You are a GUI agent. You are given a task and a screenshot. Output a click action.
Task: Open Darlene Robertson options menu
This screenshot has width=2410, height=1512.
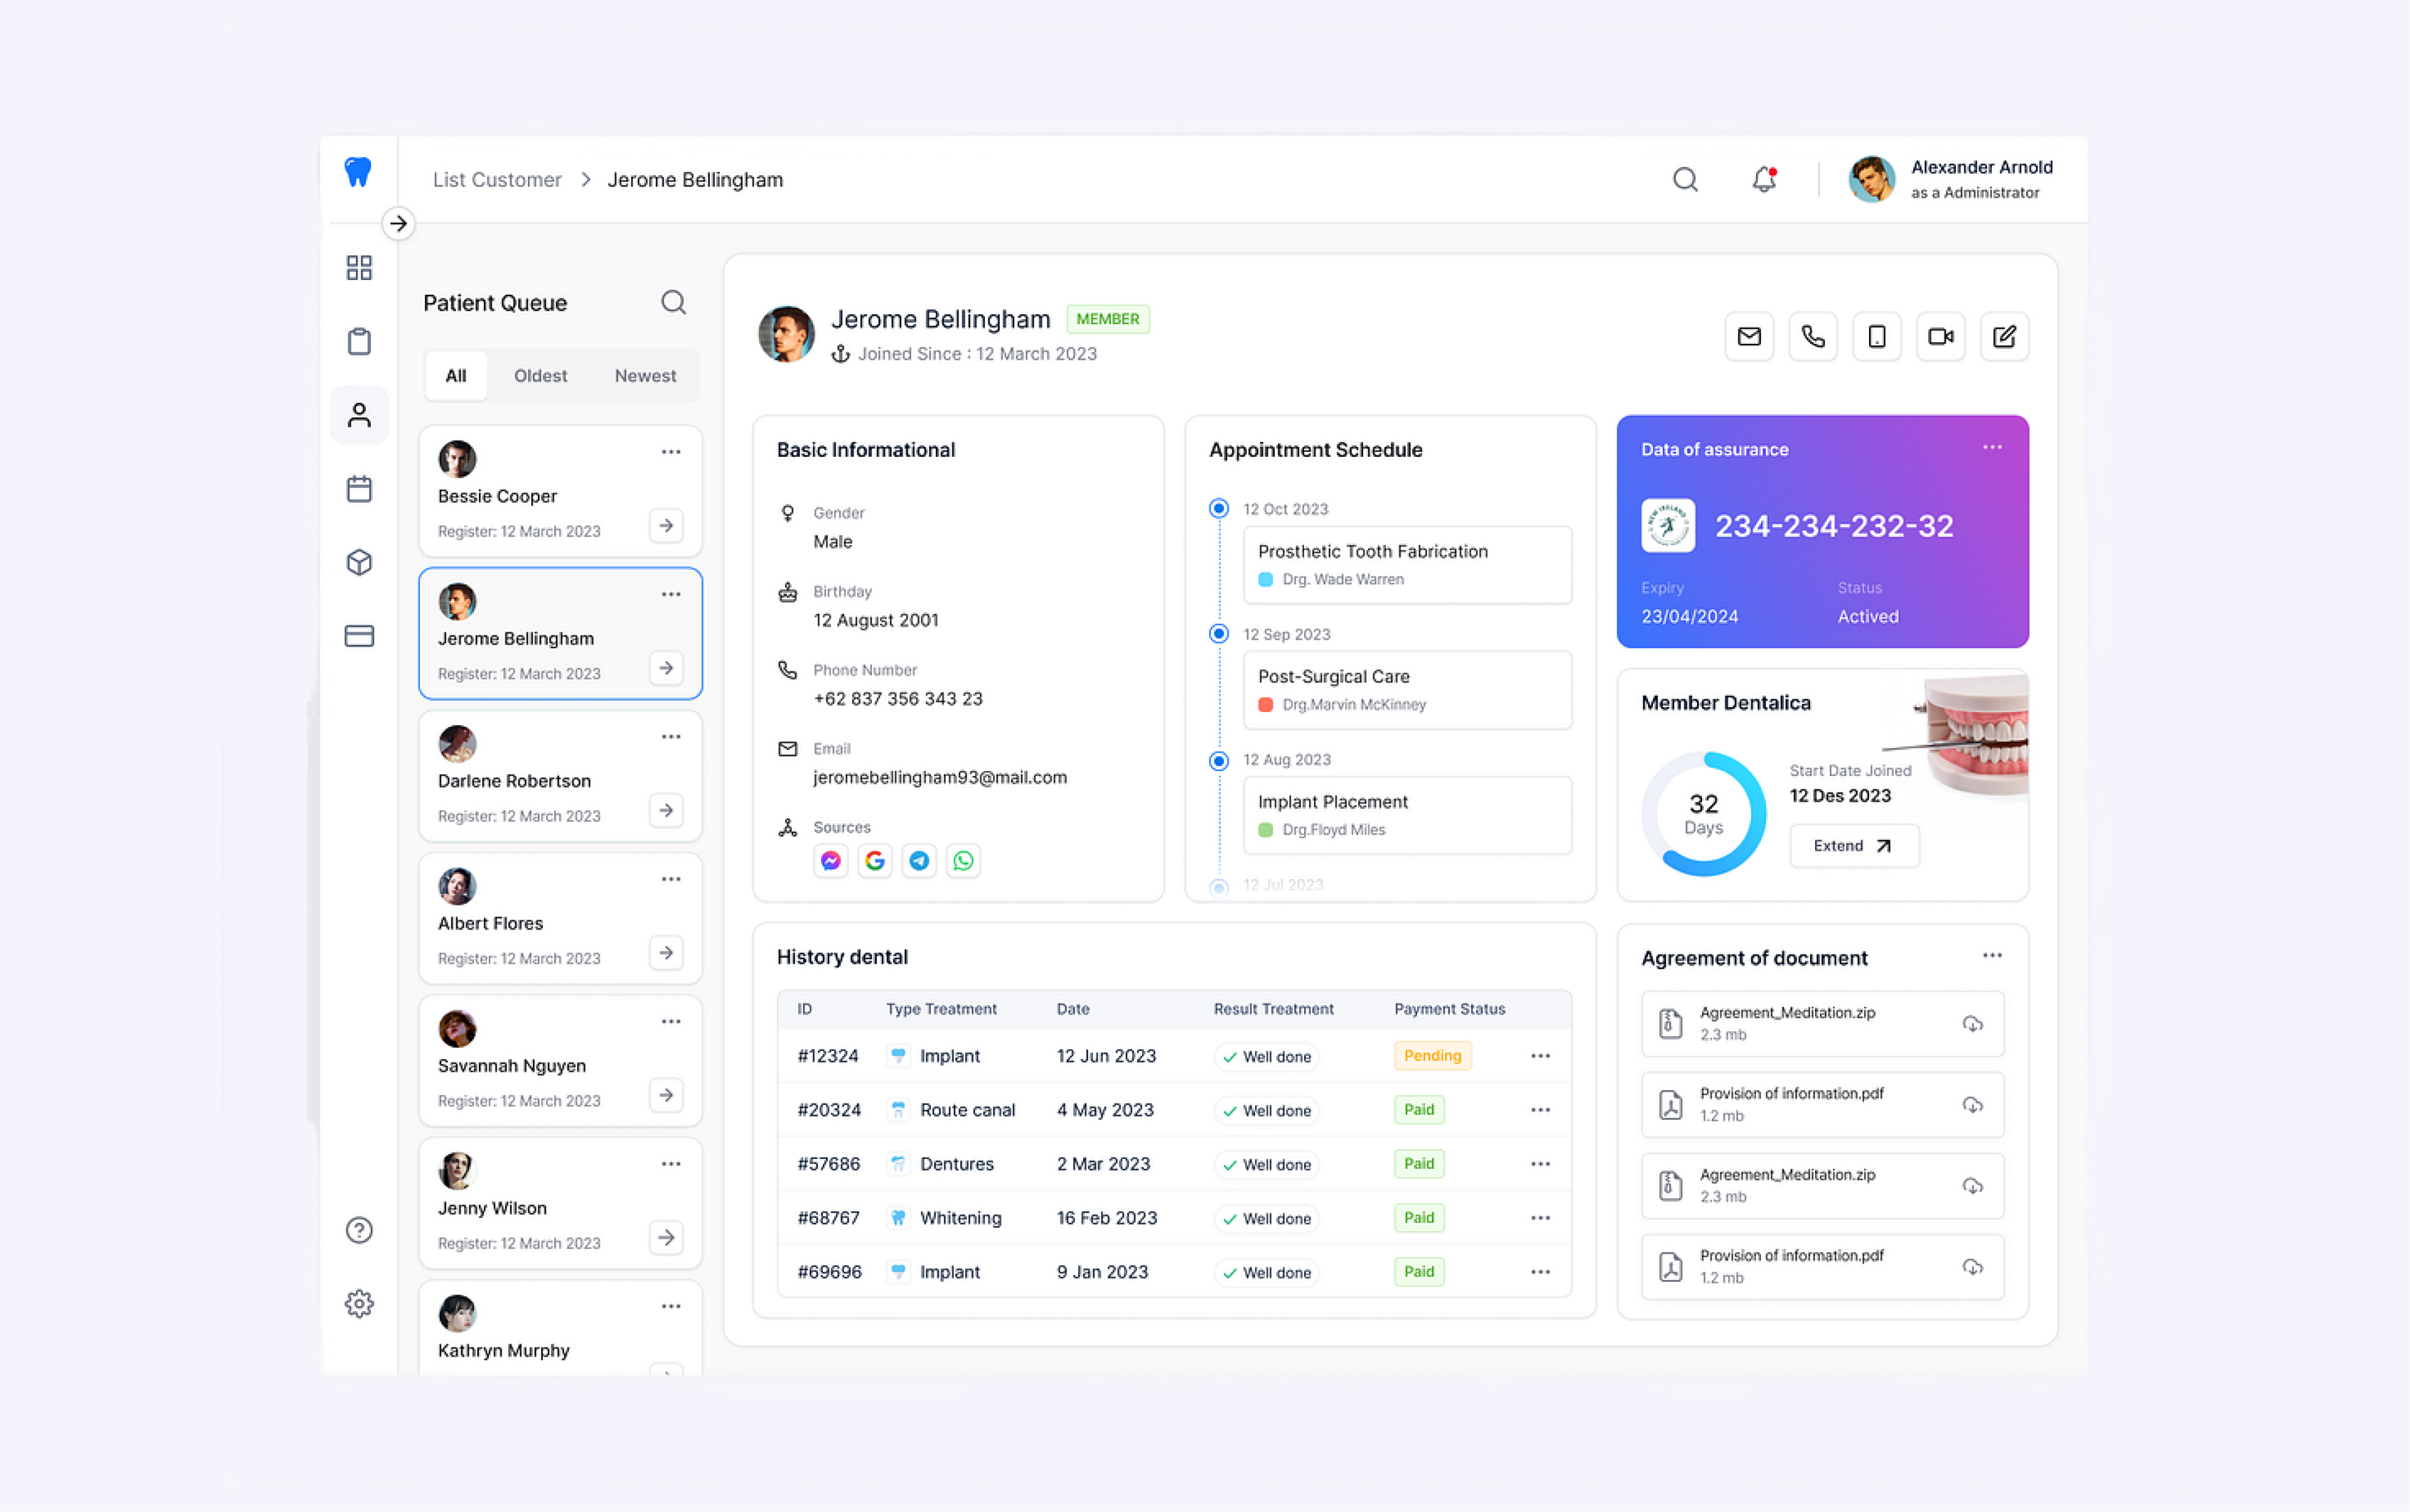click(x=670, y=737)
